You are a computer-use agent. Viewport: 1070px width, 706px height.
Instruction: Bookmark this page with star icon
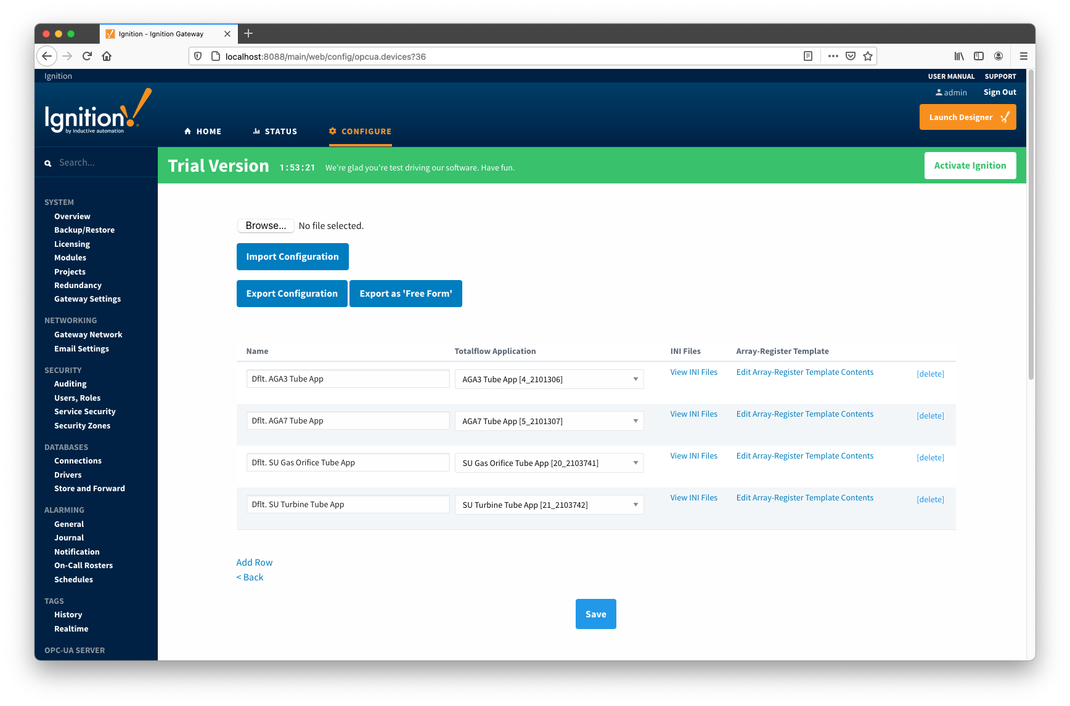pos(868,56)
